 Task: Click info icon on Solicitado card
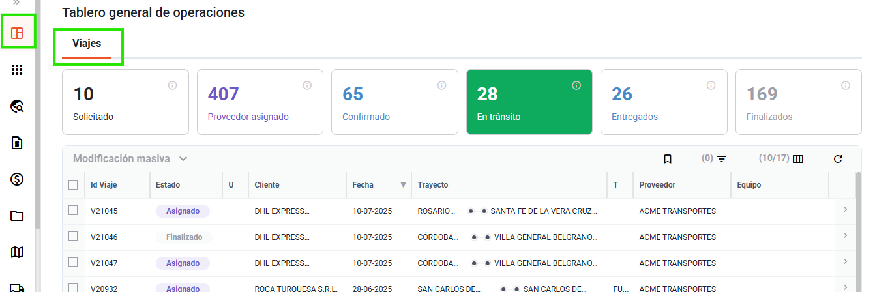click(173, 85)
